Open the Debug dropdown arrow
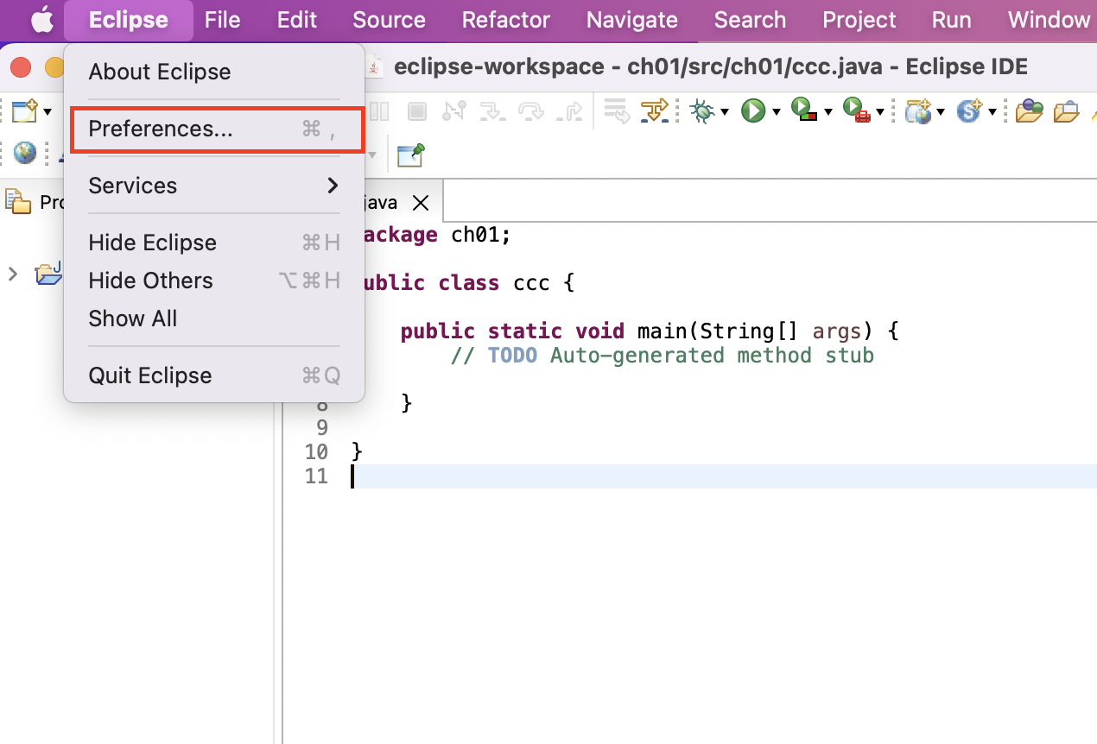Image resolution: width=1097 pixels, height=744 pixels. (x=725, y=112)
